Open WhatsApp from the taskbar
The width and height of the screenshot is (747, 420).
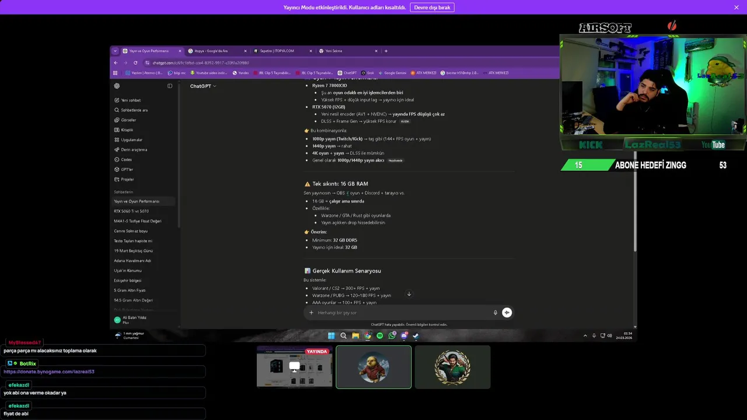392,335
